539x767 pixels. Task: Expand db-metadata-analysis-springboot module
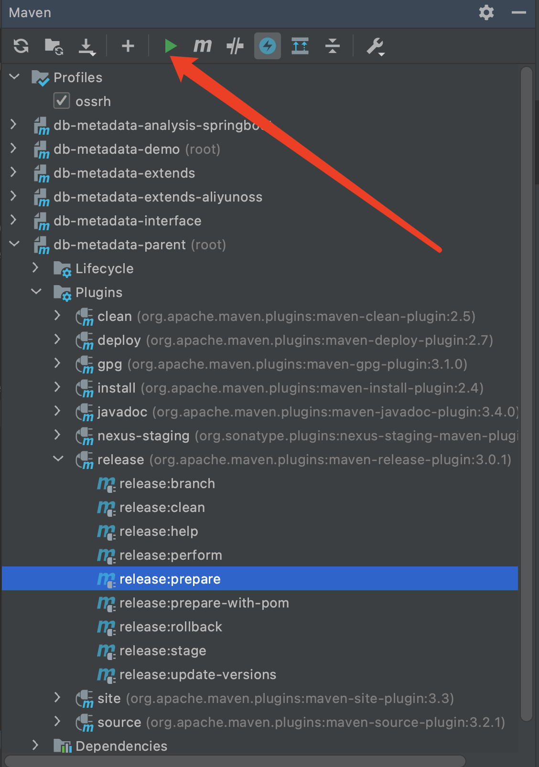(x=14, y=125)
